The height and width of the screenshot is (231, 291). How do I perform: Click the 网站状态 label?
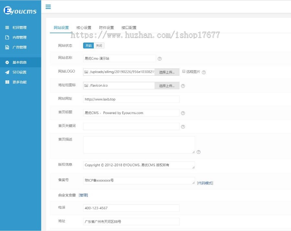click(65, 45)
